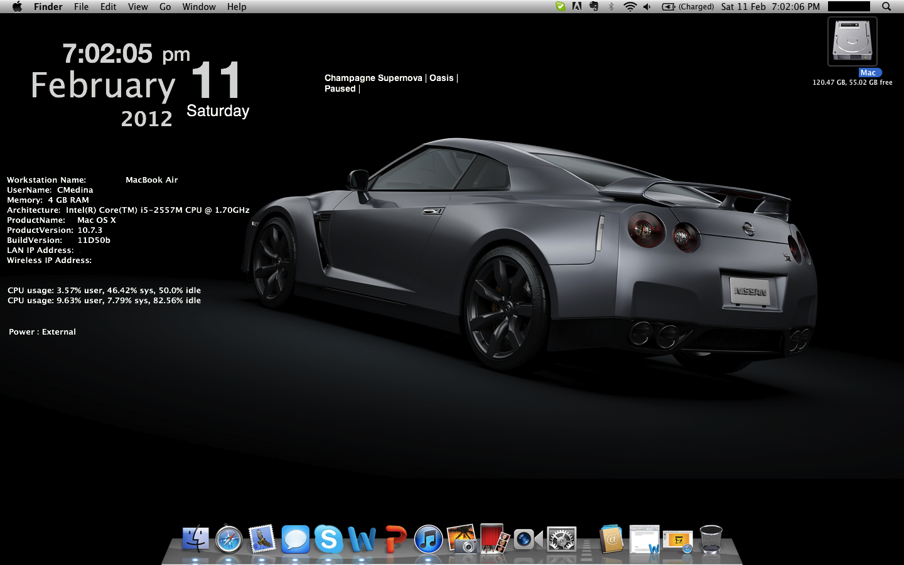The height and width of the screenshot is (565, 904).
Task: Open iChat speech-bubble icon in Dock
Action: 295,539
